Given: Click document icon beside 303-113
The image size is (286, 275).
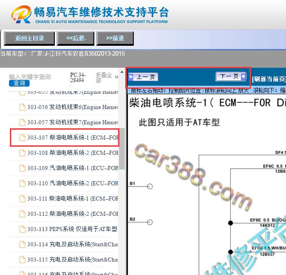Looking at the screenshot, I should pyautogui.click(x=22, y=229).
